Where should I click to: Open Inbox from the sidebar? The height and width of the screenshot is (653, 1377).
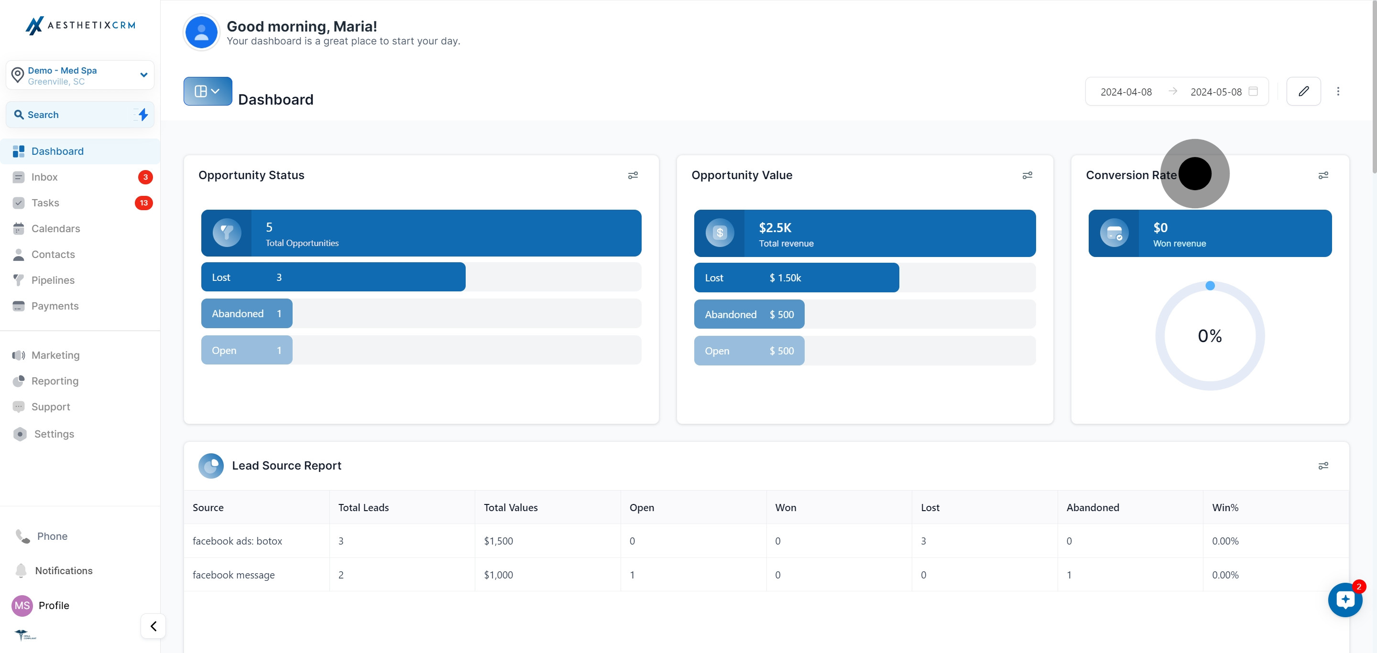pos(44,177)
